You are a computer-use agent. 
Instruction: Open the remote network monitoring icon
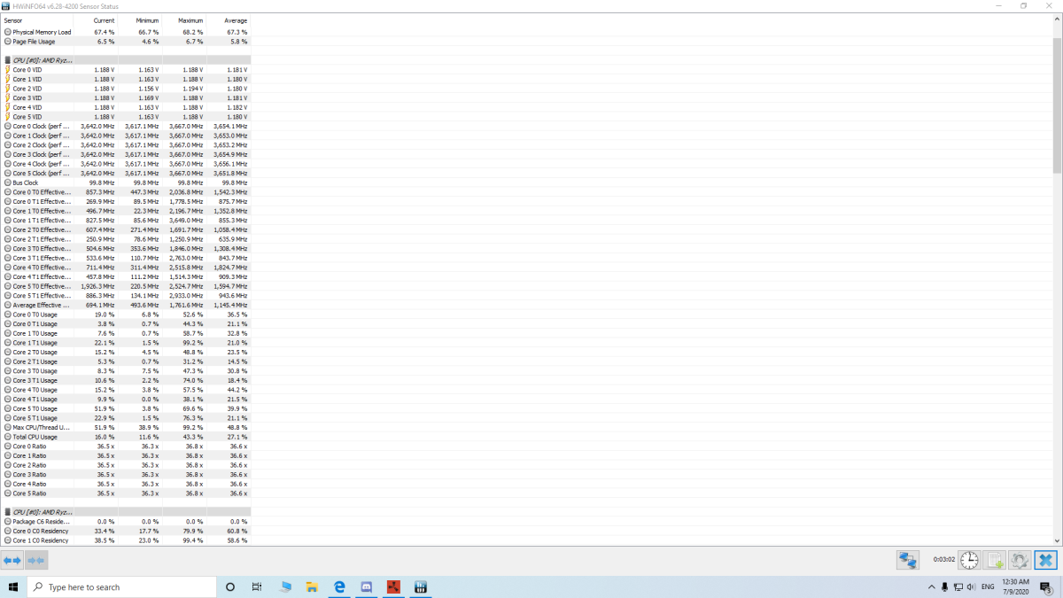[x=908, y=560]
